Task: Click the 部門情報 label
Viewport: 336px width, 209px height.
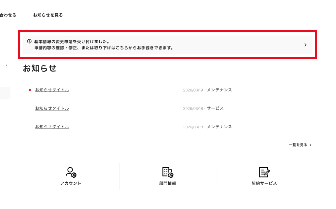Action: point(168,183)
